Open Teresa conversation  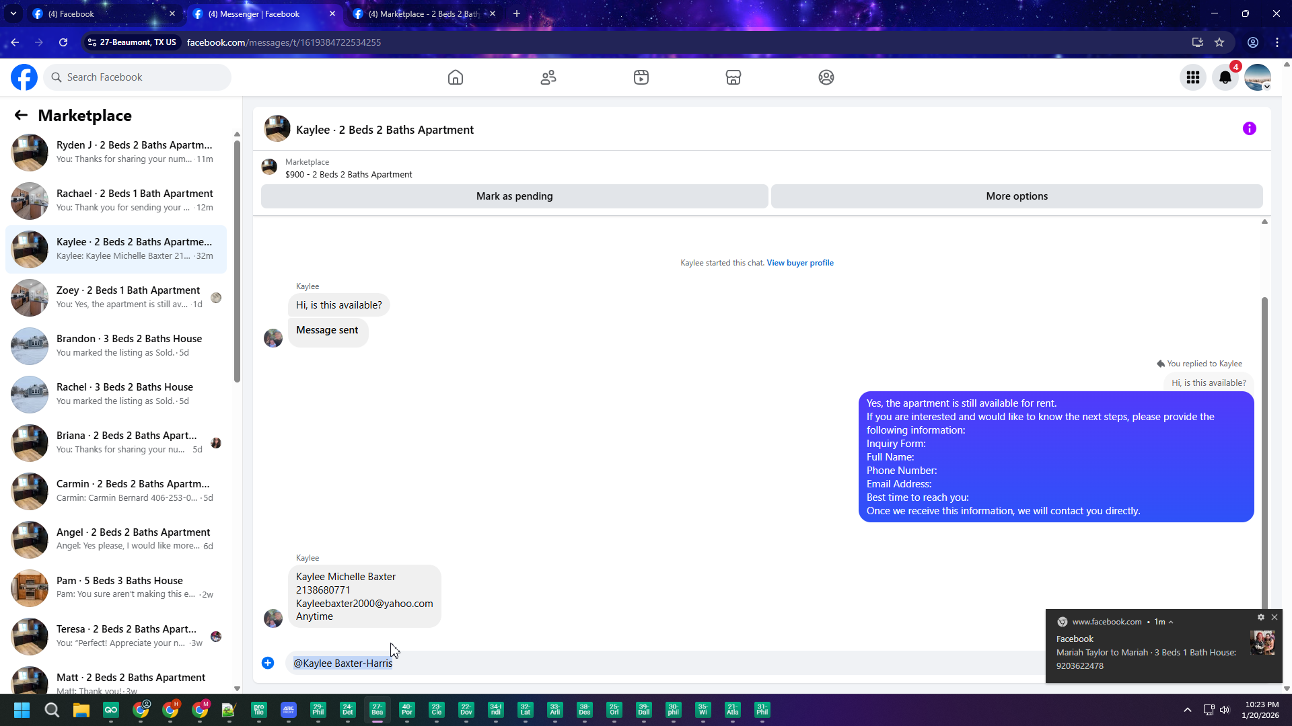click(x=116, y=636)
